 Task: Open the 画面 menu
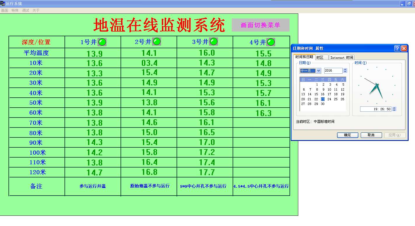(5, 10)
